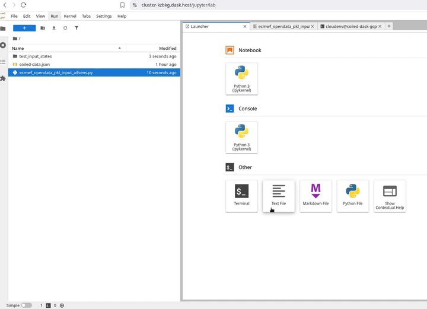Open a new Terminal from launcher
This screenshot has width=427, height=309.
[x=241, y=196]
